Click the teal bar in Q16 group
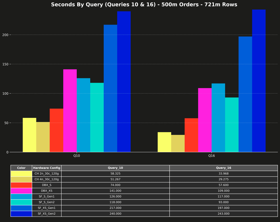Image resolution: width=280 pixels, height=222 pixels. (x=232, y=125)
